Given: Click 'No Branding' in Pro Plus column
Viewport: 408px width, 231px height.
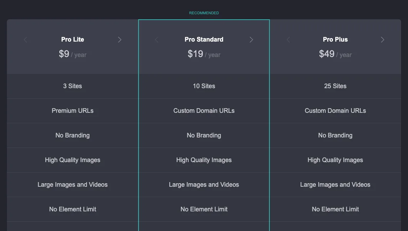Looking at the screenshot, I should coord(335,135).
